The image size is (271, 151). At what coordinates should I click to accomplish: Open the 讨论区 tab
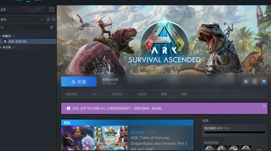point(142,94)
